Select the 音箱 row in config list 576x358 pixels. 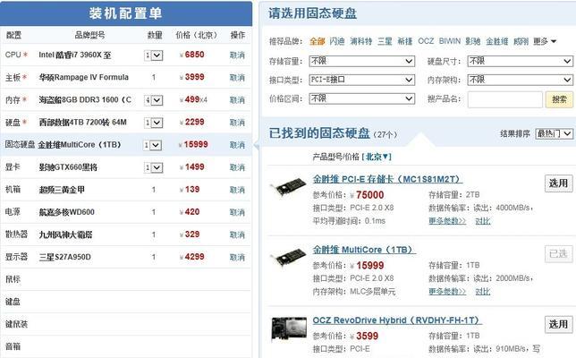[125, 346]
